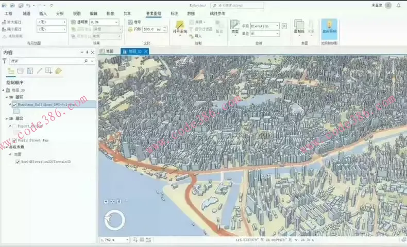Click search magnifier in Contents search box

click(x=86, y=61)
